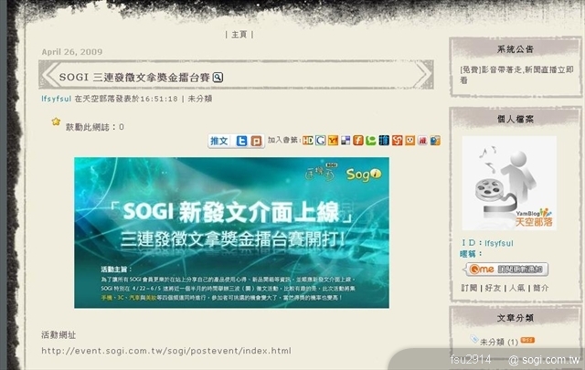Bookmark the post with the Google icon

(321, 141)
